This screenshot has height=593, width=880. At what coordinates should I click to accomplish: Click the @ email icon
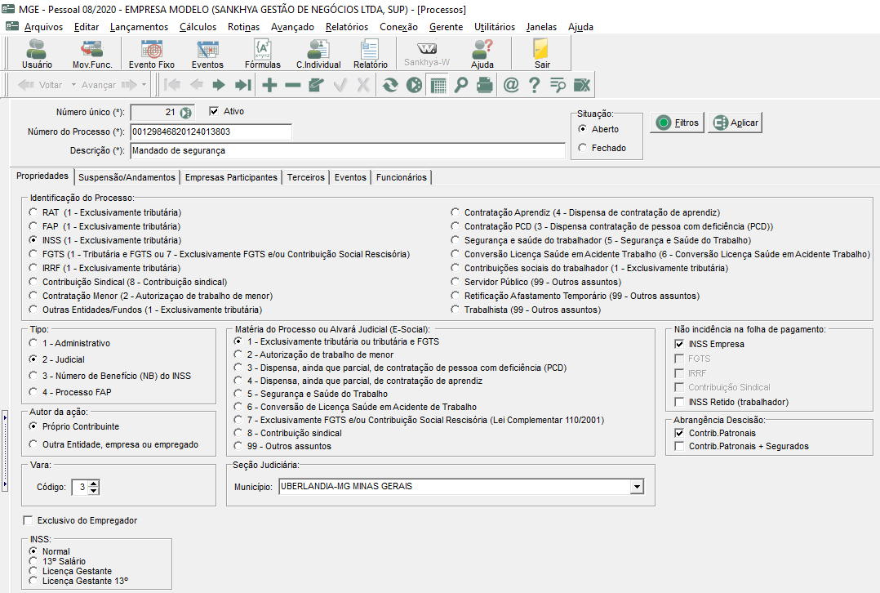[511, 85]
